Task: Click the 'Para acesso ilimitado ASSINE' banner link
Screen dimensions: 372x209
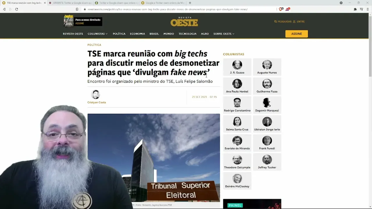Action: click(x=88, y=21)
